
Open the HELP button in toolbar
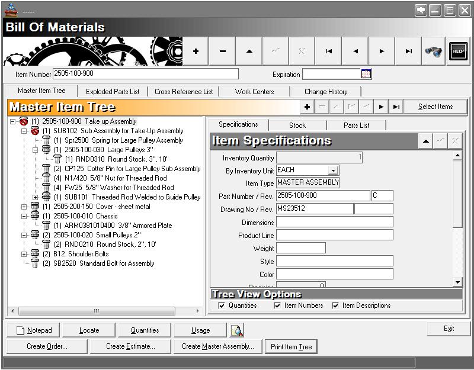[x=458, y=52]
